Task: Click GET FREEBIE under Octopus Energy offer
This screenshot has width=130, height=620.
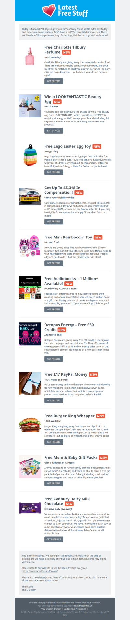Action: (54, 359)
